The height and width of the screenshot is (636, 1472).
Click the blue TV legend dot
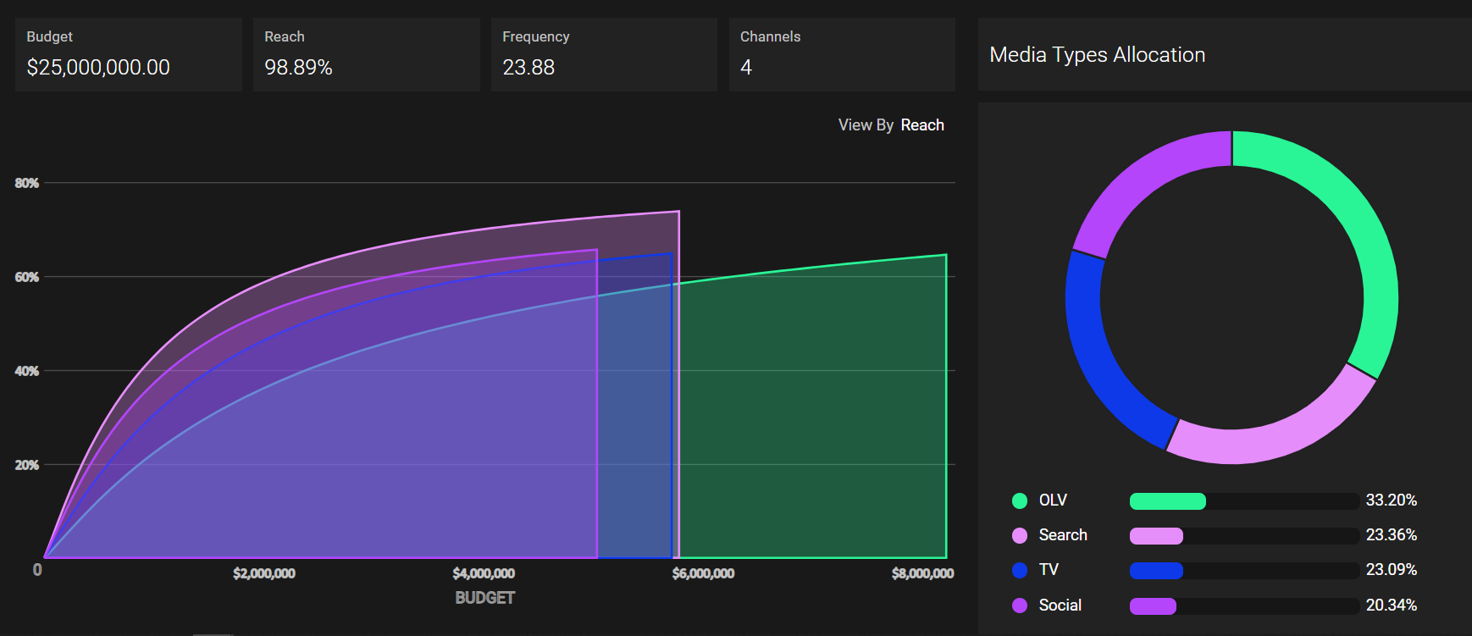[x=1020, y=570]
